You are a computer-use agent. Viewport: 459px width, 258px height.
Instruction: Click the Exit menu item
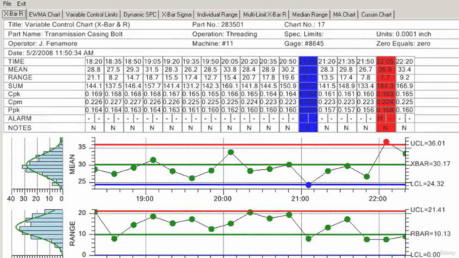click(x=22, y=4)
